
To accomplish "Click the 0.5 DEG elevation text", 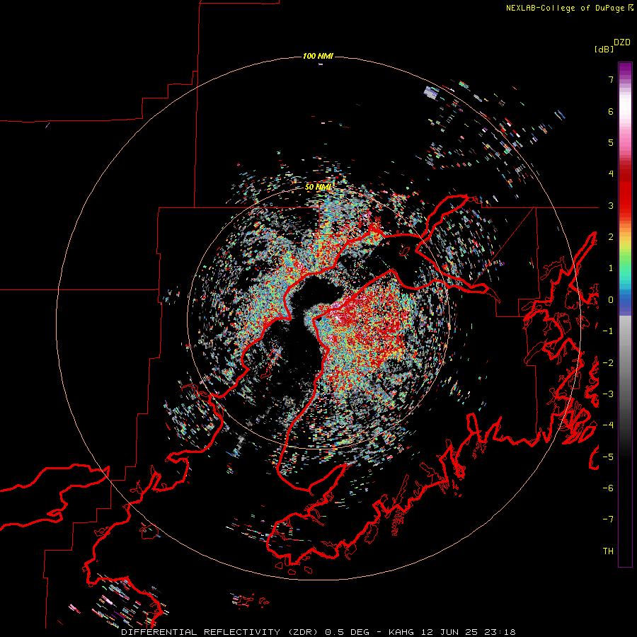I will click(348, 632).
